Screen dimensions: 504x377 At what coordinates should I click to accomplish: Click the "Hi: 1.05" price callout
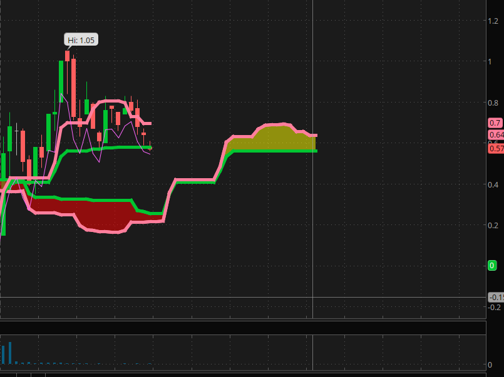[81, 40]
